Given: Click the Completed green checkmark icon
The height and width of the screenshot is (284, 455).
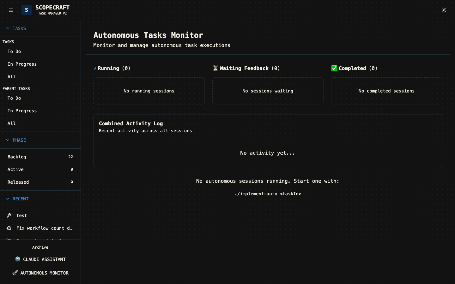Looking at the screenshot, I should click(x=334, y=68).
